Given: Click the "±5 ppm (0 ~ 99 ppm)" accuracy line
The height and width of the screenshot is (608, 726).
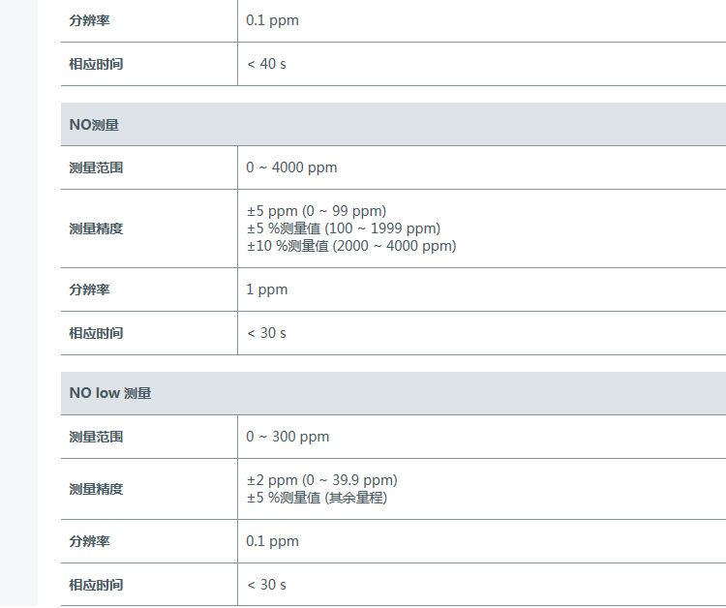Looking at the screenshot, I should tap(317, 211).
